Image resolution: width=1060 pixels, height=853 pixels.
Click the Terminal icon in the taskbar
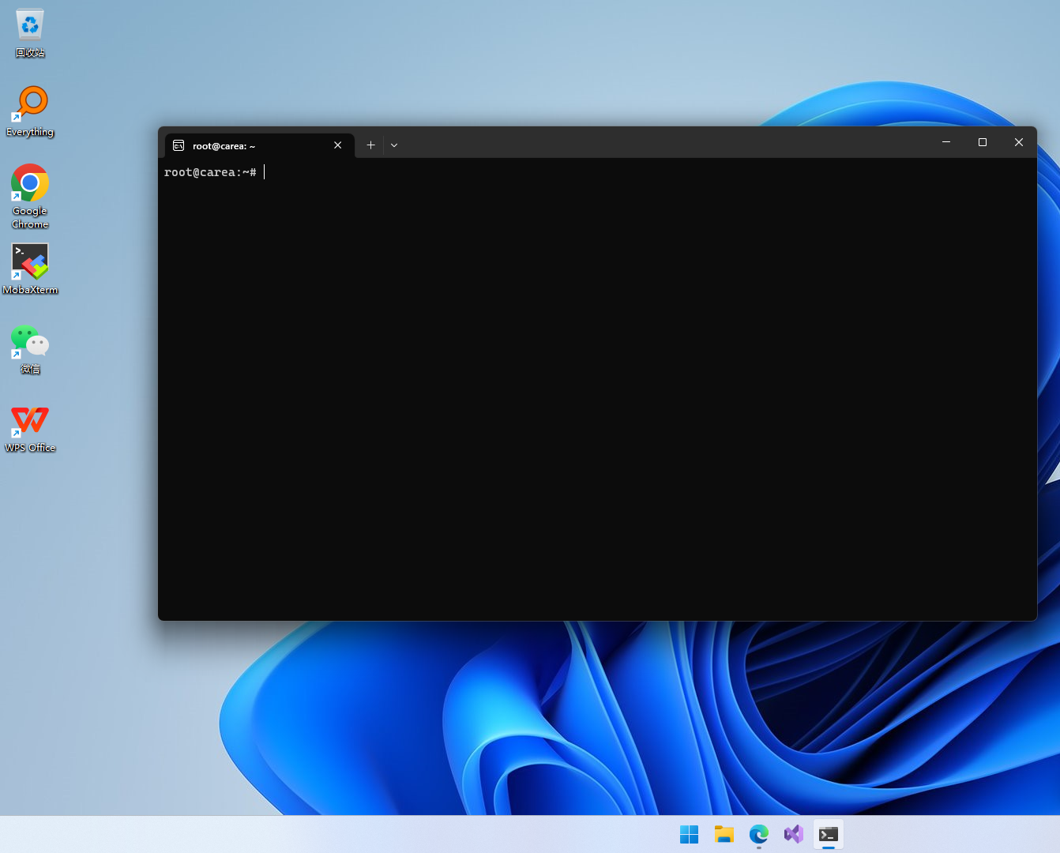click(x=829, y=834)
